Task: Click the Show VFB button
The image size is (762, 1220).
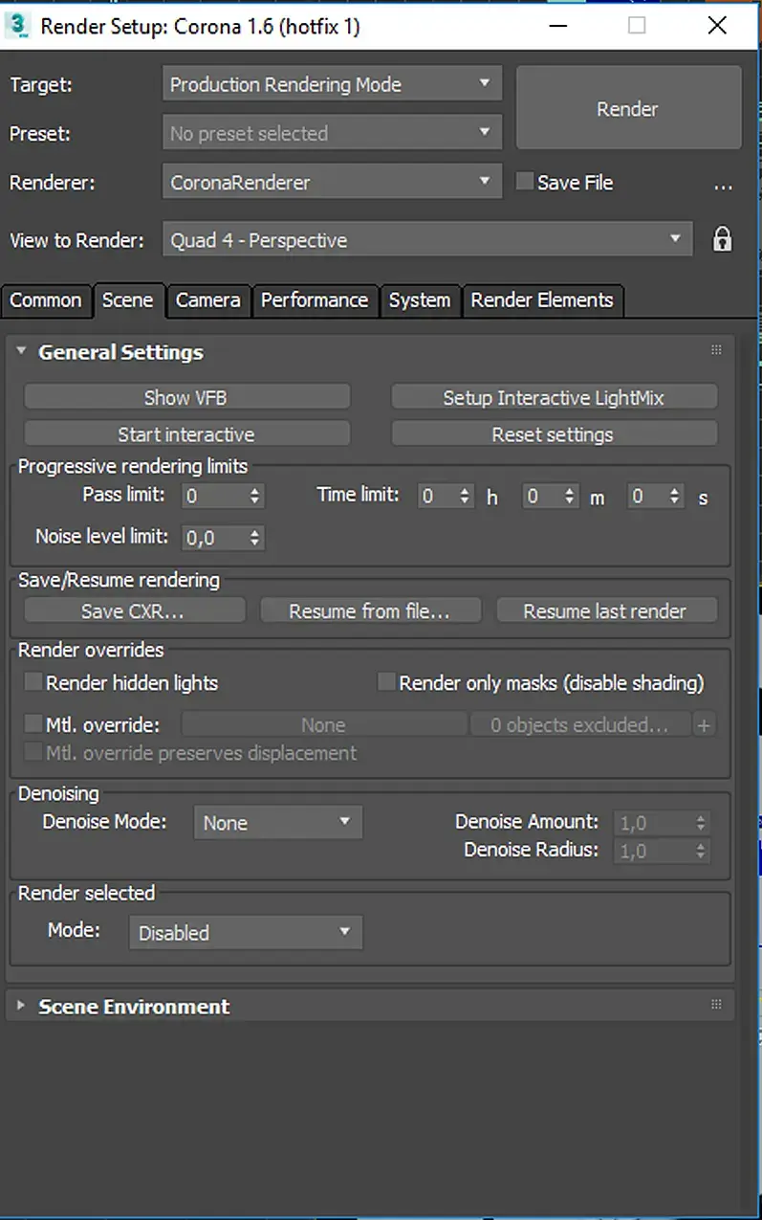Action: tap(186, 397)
